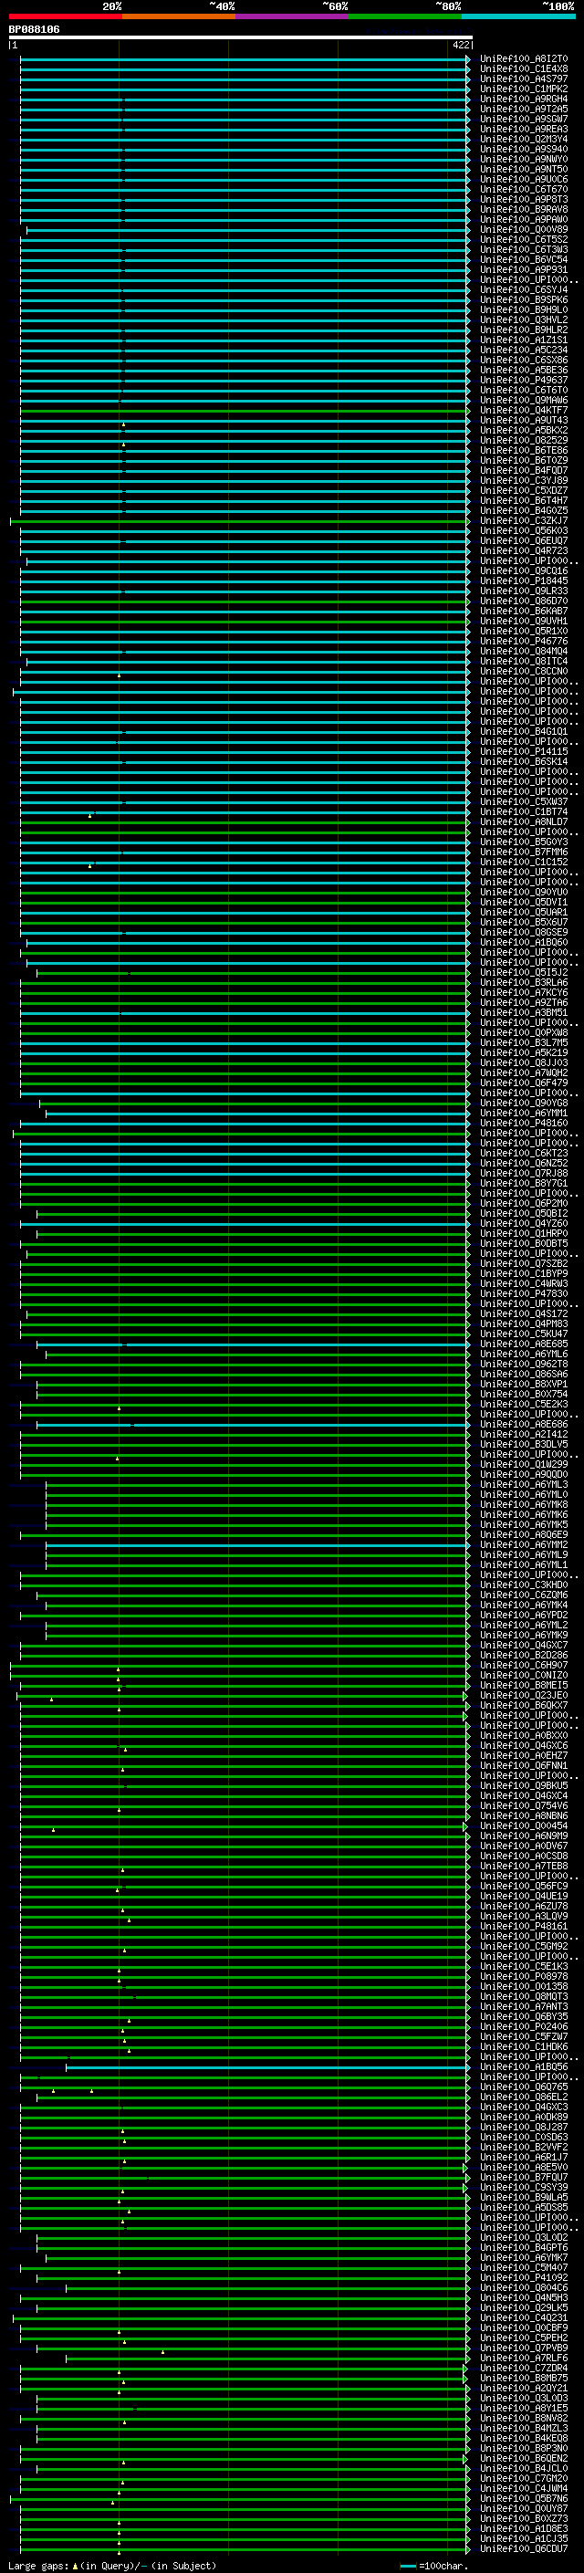Select the UniRef100_A6YMM1 label

[x=524, y=1113]
